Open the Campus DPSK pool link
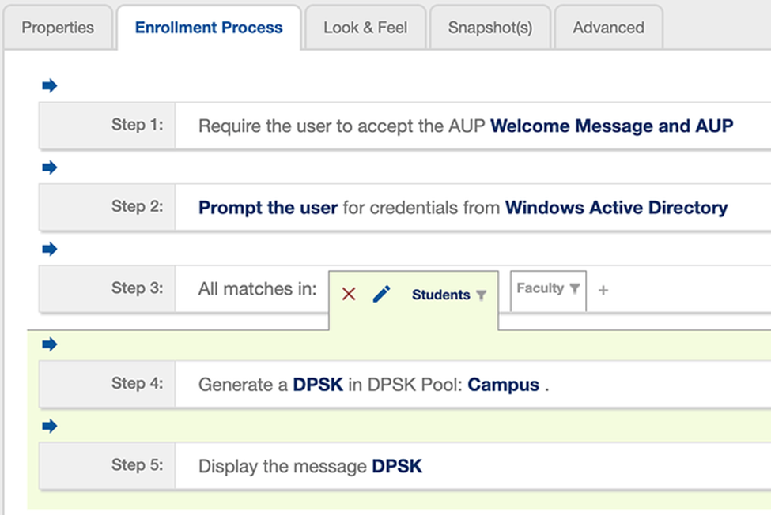The width and height of the screenshot is (771, 515). click(503, 385)
